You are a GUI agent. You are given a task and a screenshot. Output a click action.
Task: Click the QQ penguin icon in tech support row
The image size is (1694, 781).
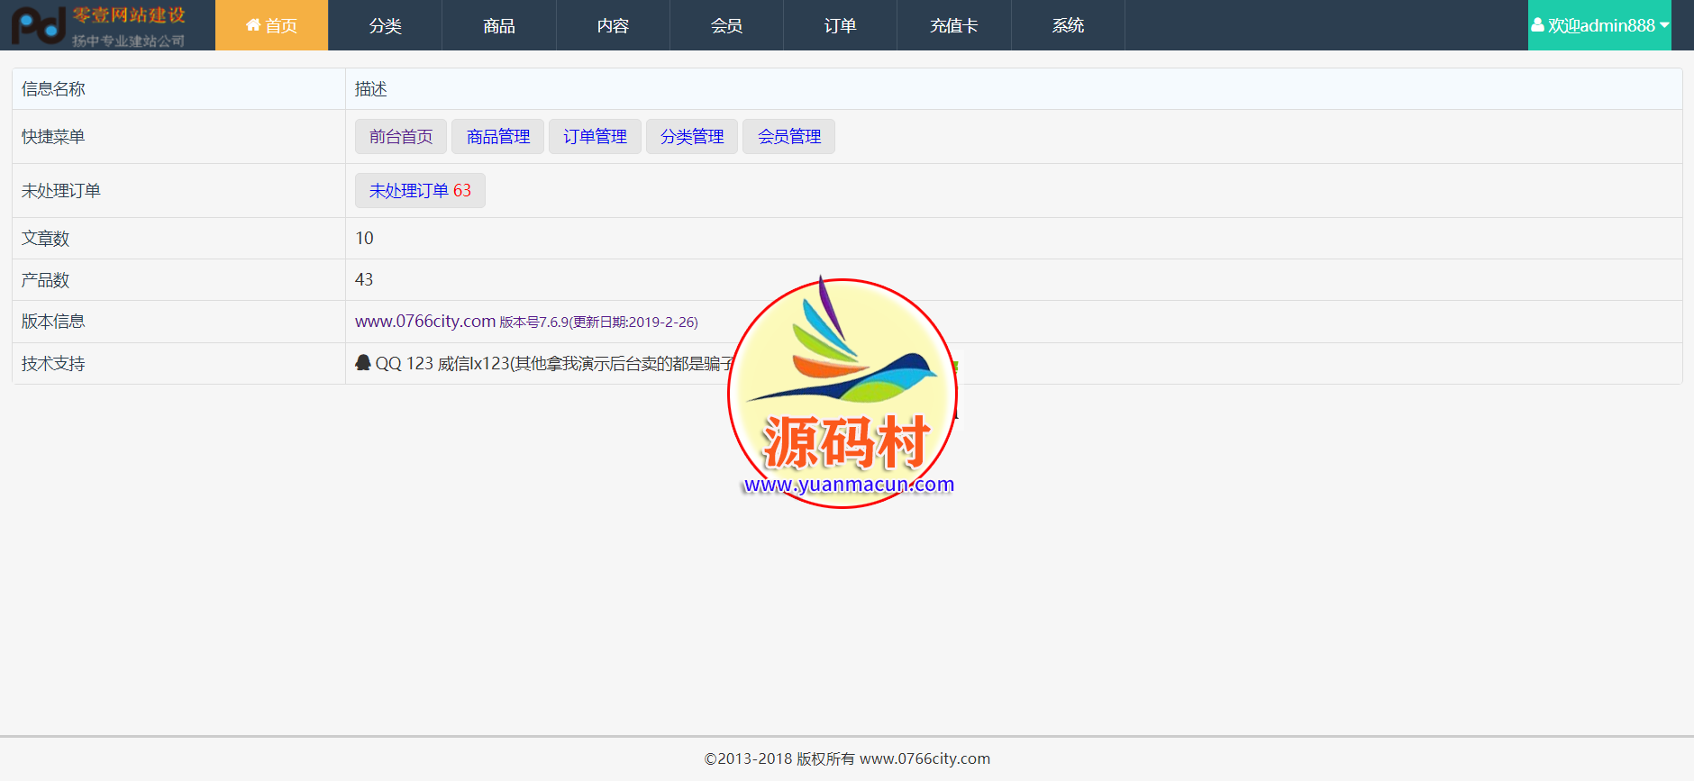click(x=363, y=363)
